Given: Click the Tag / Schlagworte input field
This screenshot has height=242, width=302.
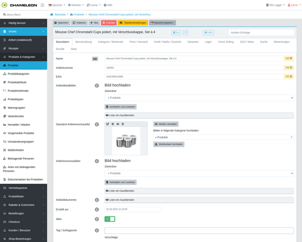Looking at the screenshot, I should [199, 229].
